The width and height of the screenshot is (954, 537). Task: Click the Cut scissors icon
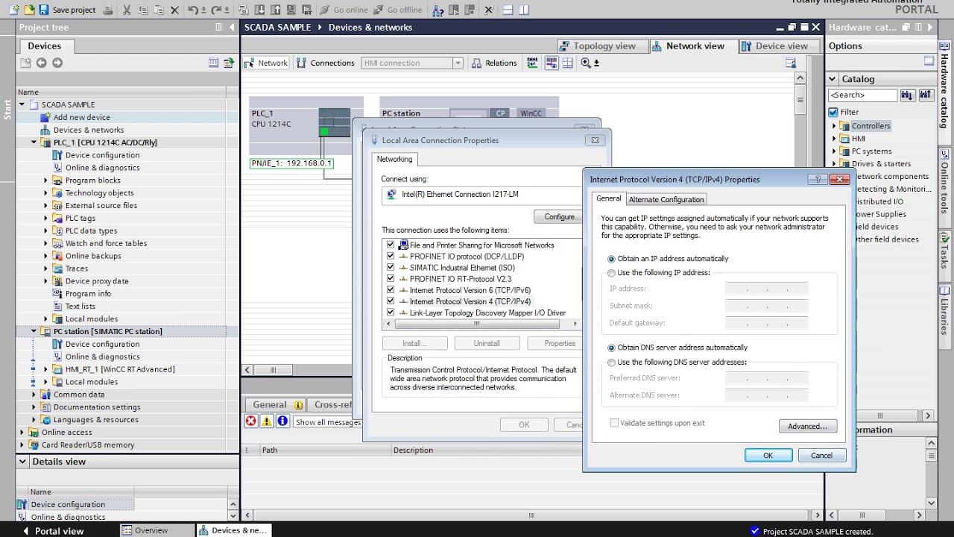(x=127, y=10)
